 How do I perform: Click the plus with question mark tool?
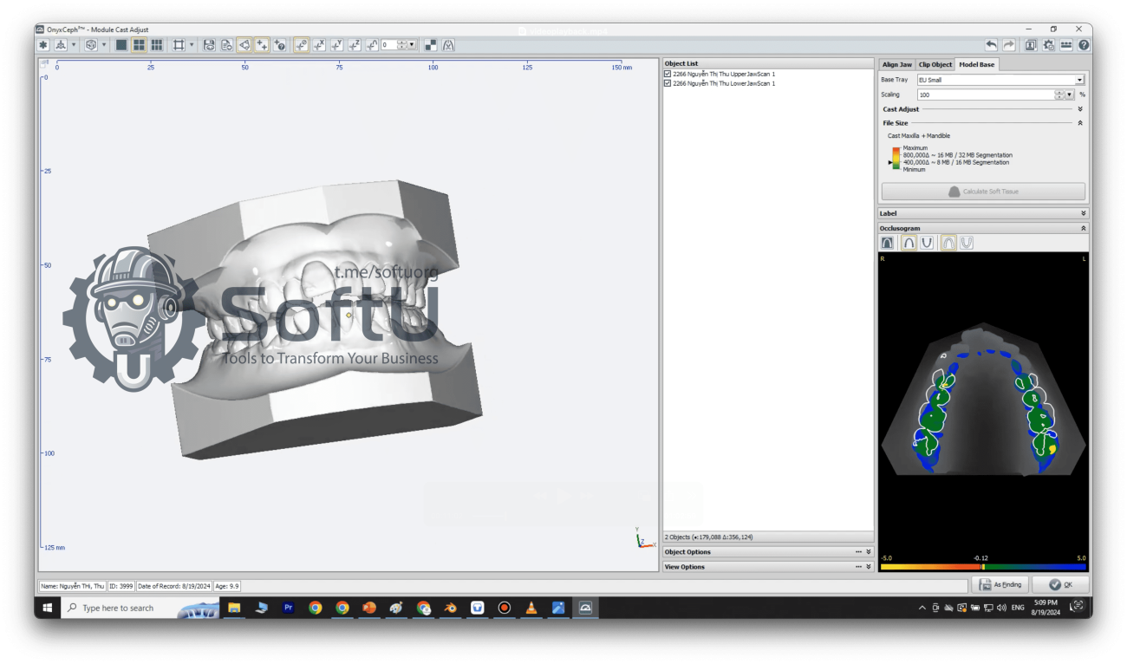coord(279,45)
